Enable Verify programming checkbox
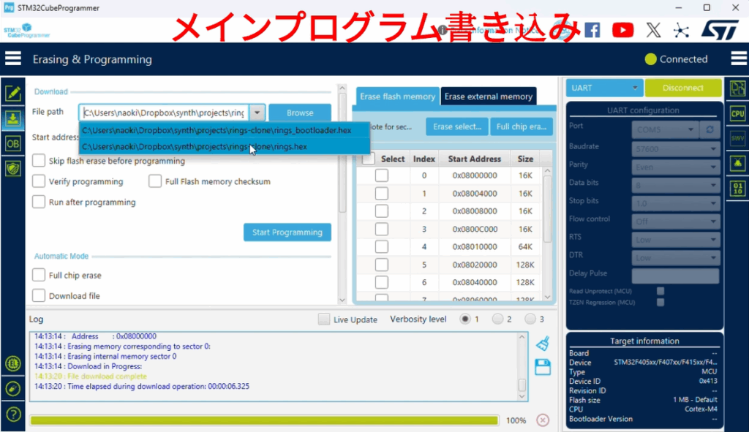Viewport: 749px width, 432px height. [x=39, y=181]
